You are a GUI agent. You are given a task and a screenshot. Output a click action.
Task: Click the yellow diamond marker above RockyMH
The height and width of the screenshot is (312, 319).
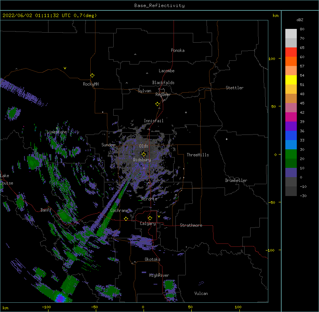pos(92,76)
